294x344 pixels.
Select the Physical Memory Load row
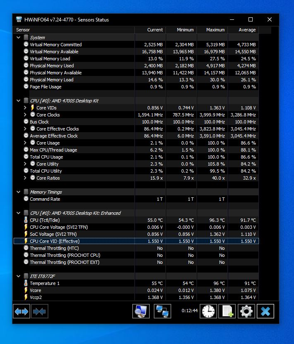pyautogui.click(x=136, y=80)
